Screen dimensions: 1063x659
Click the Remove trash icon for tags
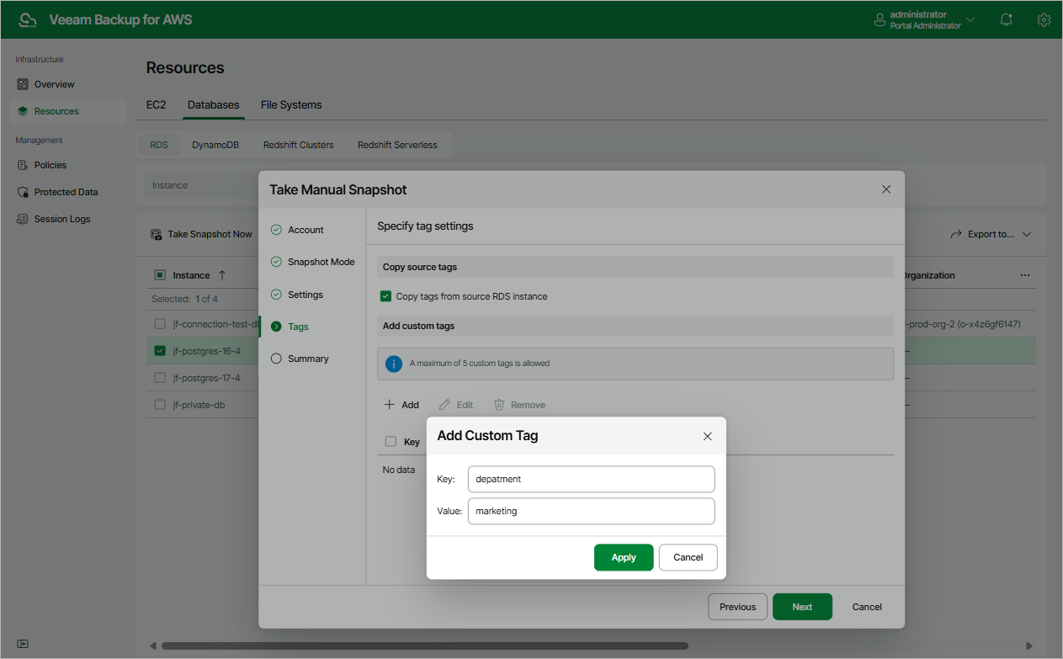point(518,404)
